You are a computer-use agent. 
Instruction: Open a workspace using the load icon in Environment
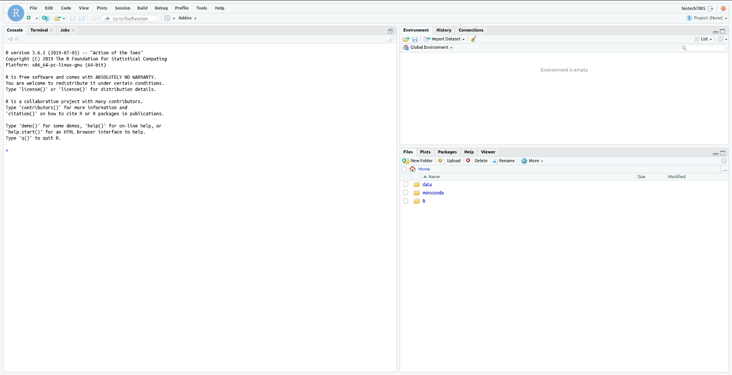pyautogui.click(x=406, y=39)
